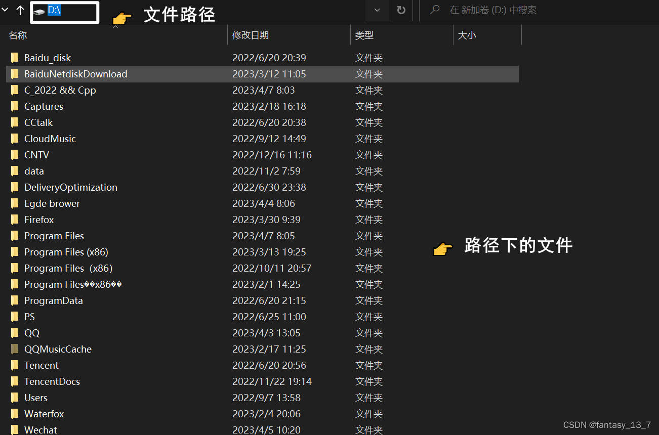This screenshot has height=435, width=659.
Task: Select the CloudMusic folder name
Action: pos(50,139)
